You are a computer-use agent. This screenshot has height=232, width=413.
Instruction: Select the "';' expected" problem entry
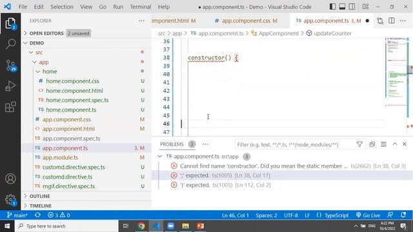tap(282, 175)
